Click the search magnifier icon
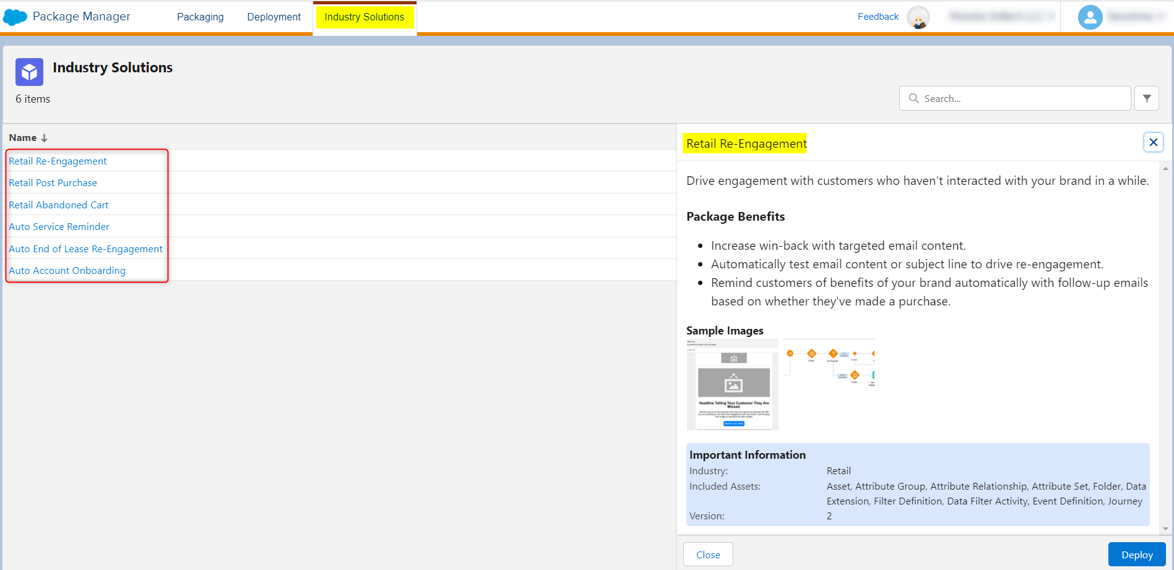The height and width of the screenshot is (570, 1174). [913, 98]
